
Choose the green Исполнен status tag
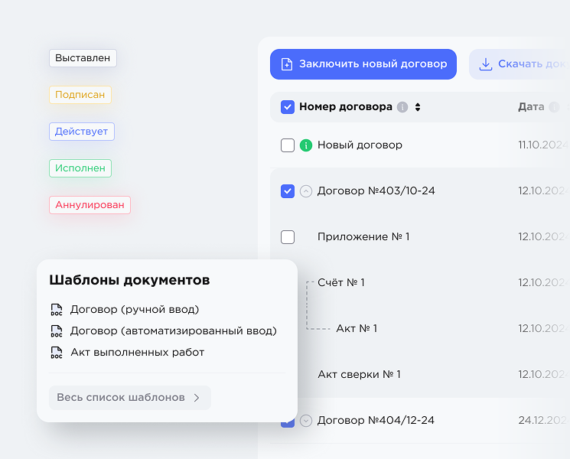(x=80, y=168)
